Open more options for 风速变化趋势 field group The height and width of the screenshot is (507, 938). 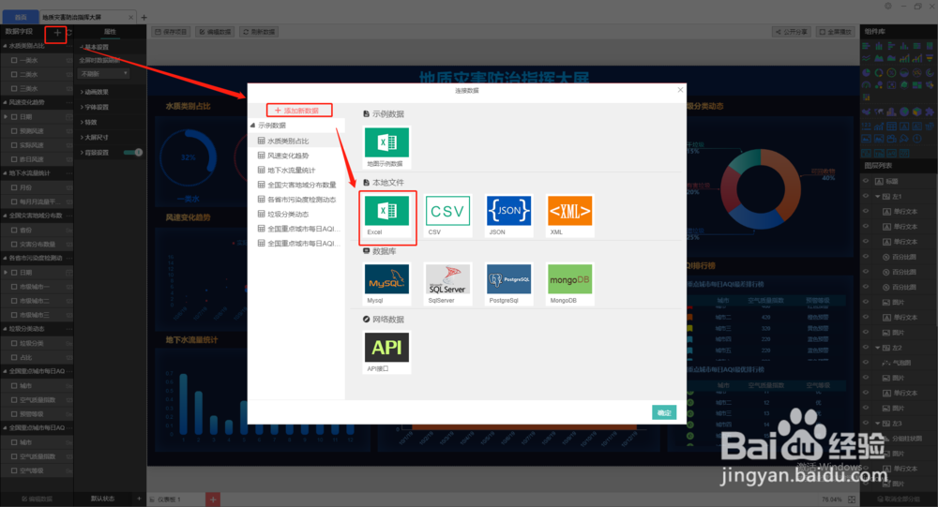point(68,103)
